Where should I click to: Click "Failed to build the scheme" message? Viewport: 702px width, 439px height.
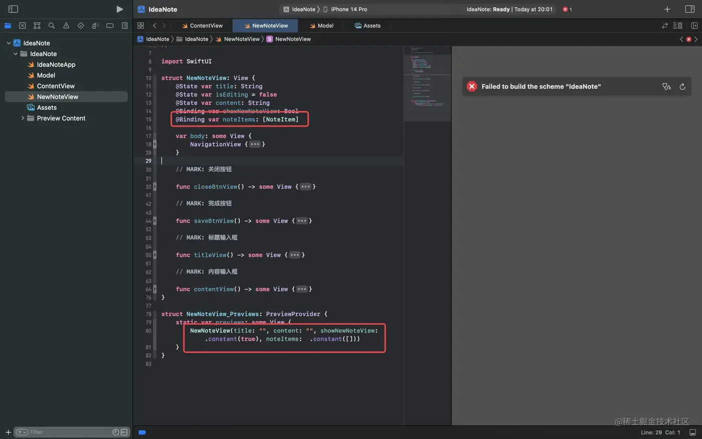pyautogui.click(x=541, y=86)
